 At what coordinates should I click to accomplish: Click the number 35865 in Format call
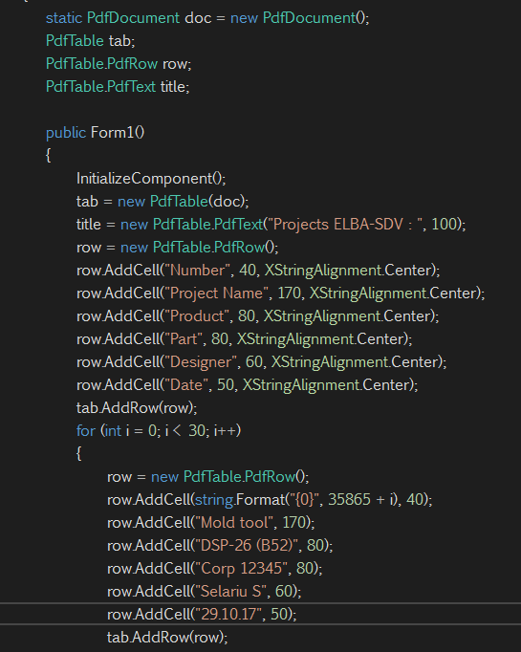(349, 499)
